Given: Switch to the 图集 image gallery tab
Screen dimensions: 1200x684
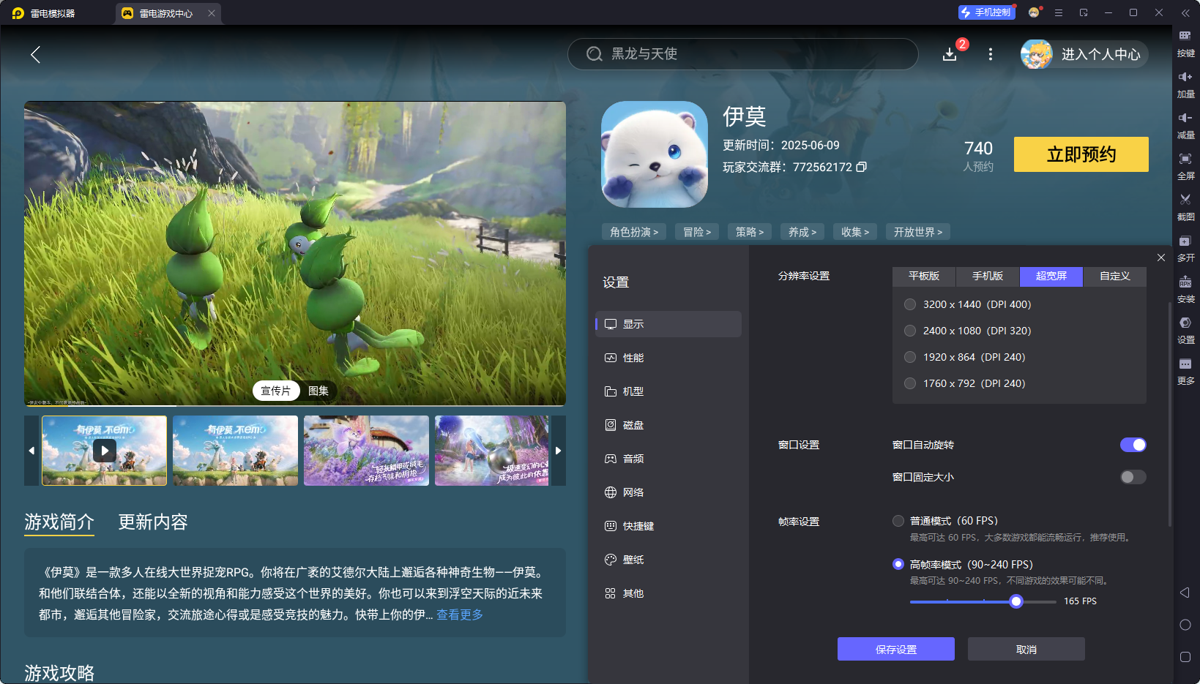Looking at the screenshot, I should point(318,391).
